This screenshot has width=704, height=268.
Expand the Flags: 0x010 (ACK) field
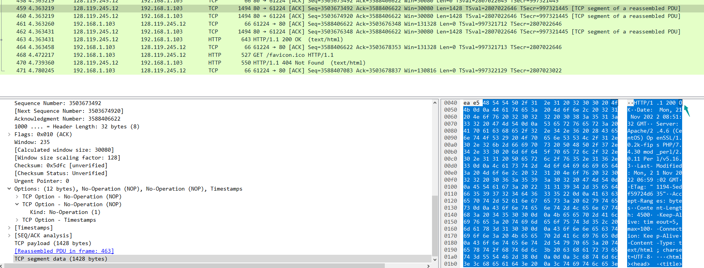click(x=9, y=134)
